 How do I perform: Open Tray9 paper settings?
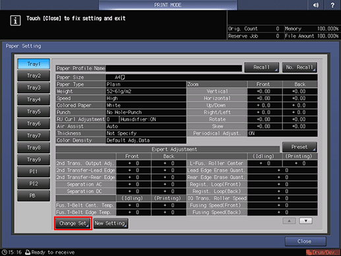tap(34, 160)
